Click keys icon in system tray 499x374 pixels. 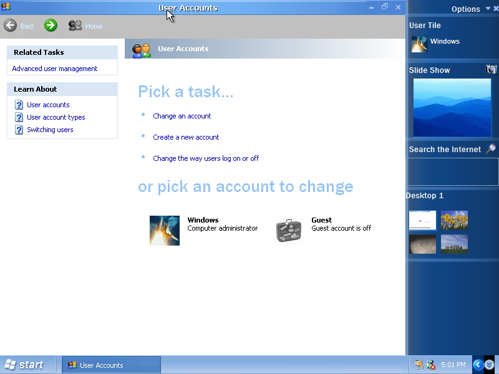(419, 365)
